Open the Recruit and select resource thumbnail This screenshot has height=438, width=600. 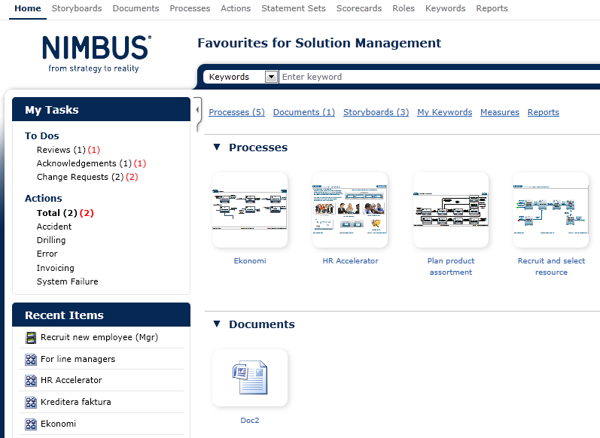551,210
